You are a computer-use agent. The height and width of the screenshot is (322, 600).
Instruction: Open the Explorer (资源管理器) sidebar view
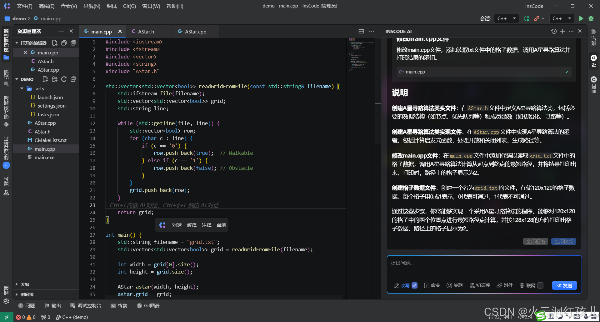(x=6, y=44)
